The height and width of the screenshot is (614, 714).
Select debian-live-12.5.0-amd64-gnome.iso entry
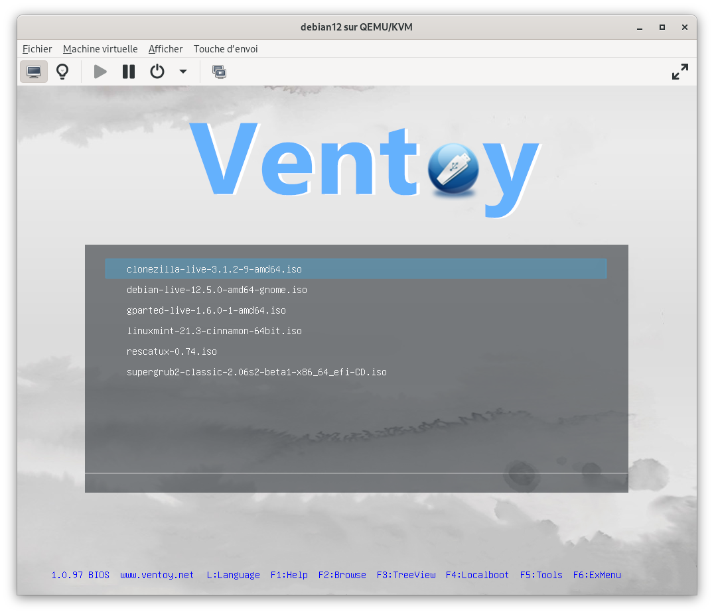tap(217, 290)
